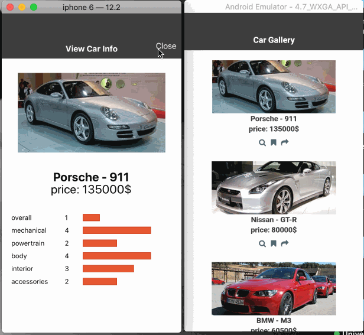The image size is (364, 335).
Task: Select the Porsche thumbnail in Car Gallery
Action: 274,87
